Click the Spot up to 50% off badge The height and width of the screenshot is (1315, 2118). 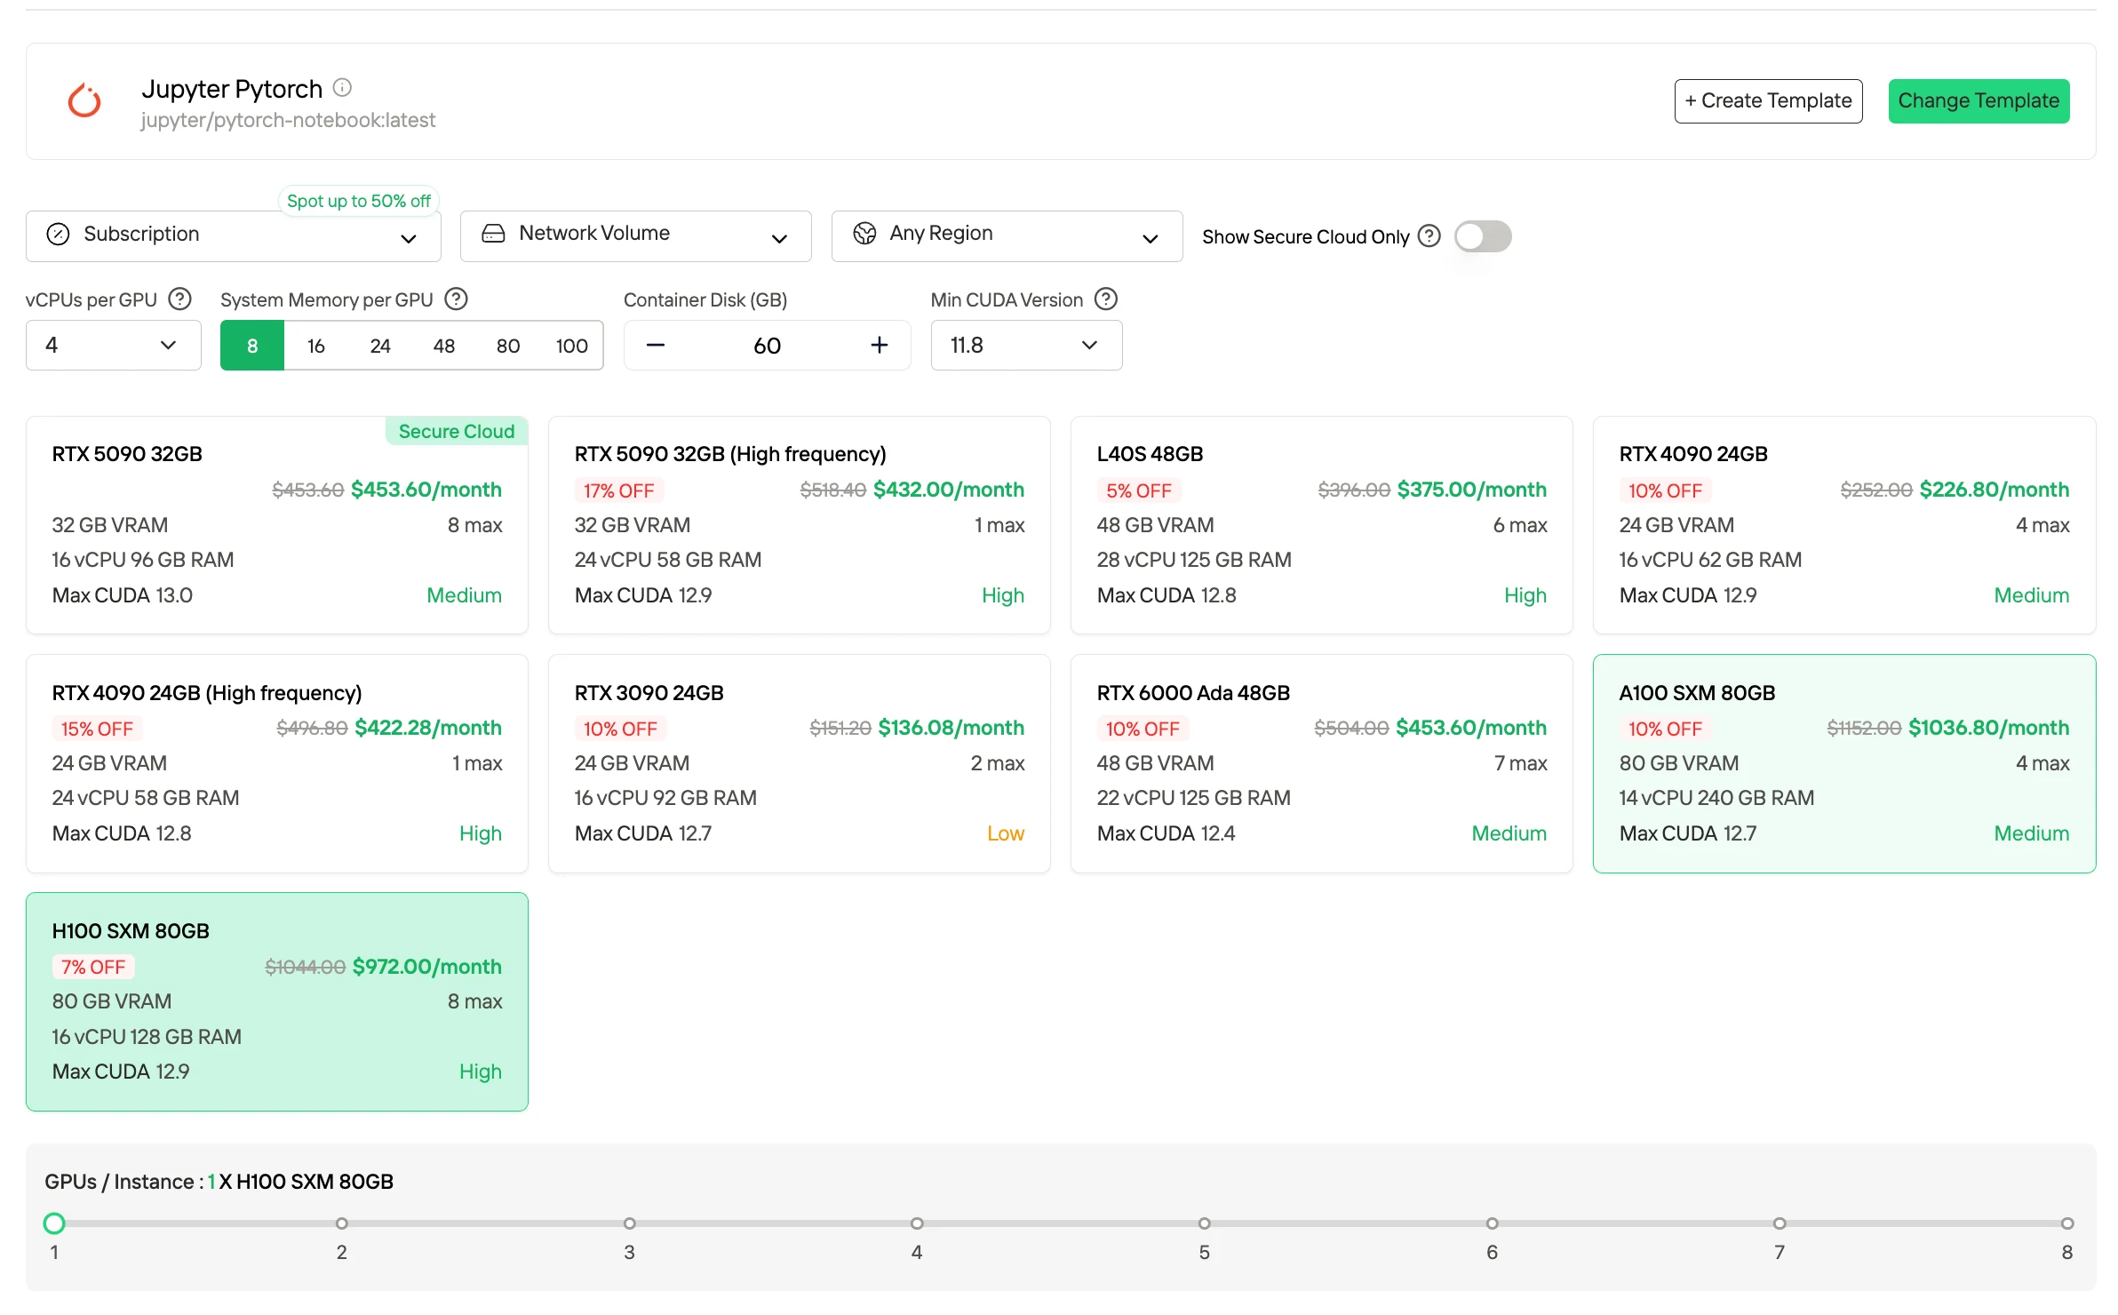click(x=359, y=202)
